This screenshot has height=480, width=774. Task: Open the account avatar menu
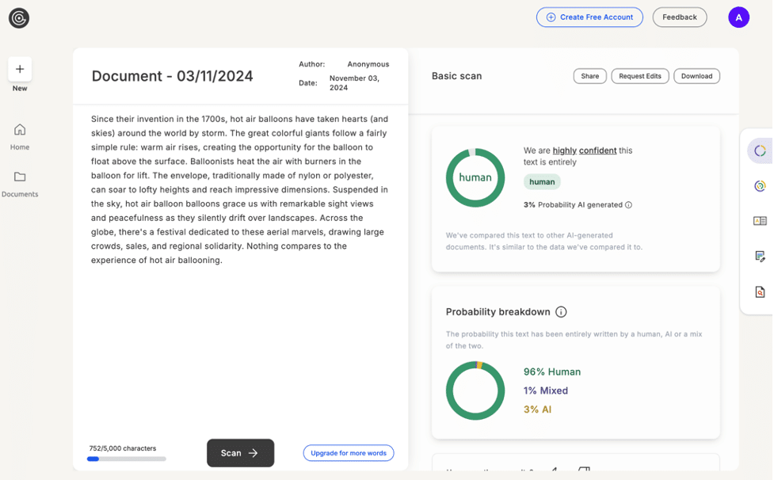coord(738,17)
